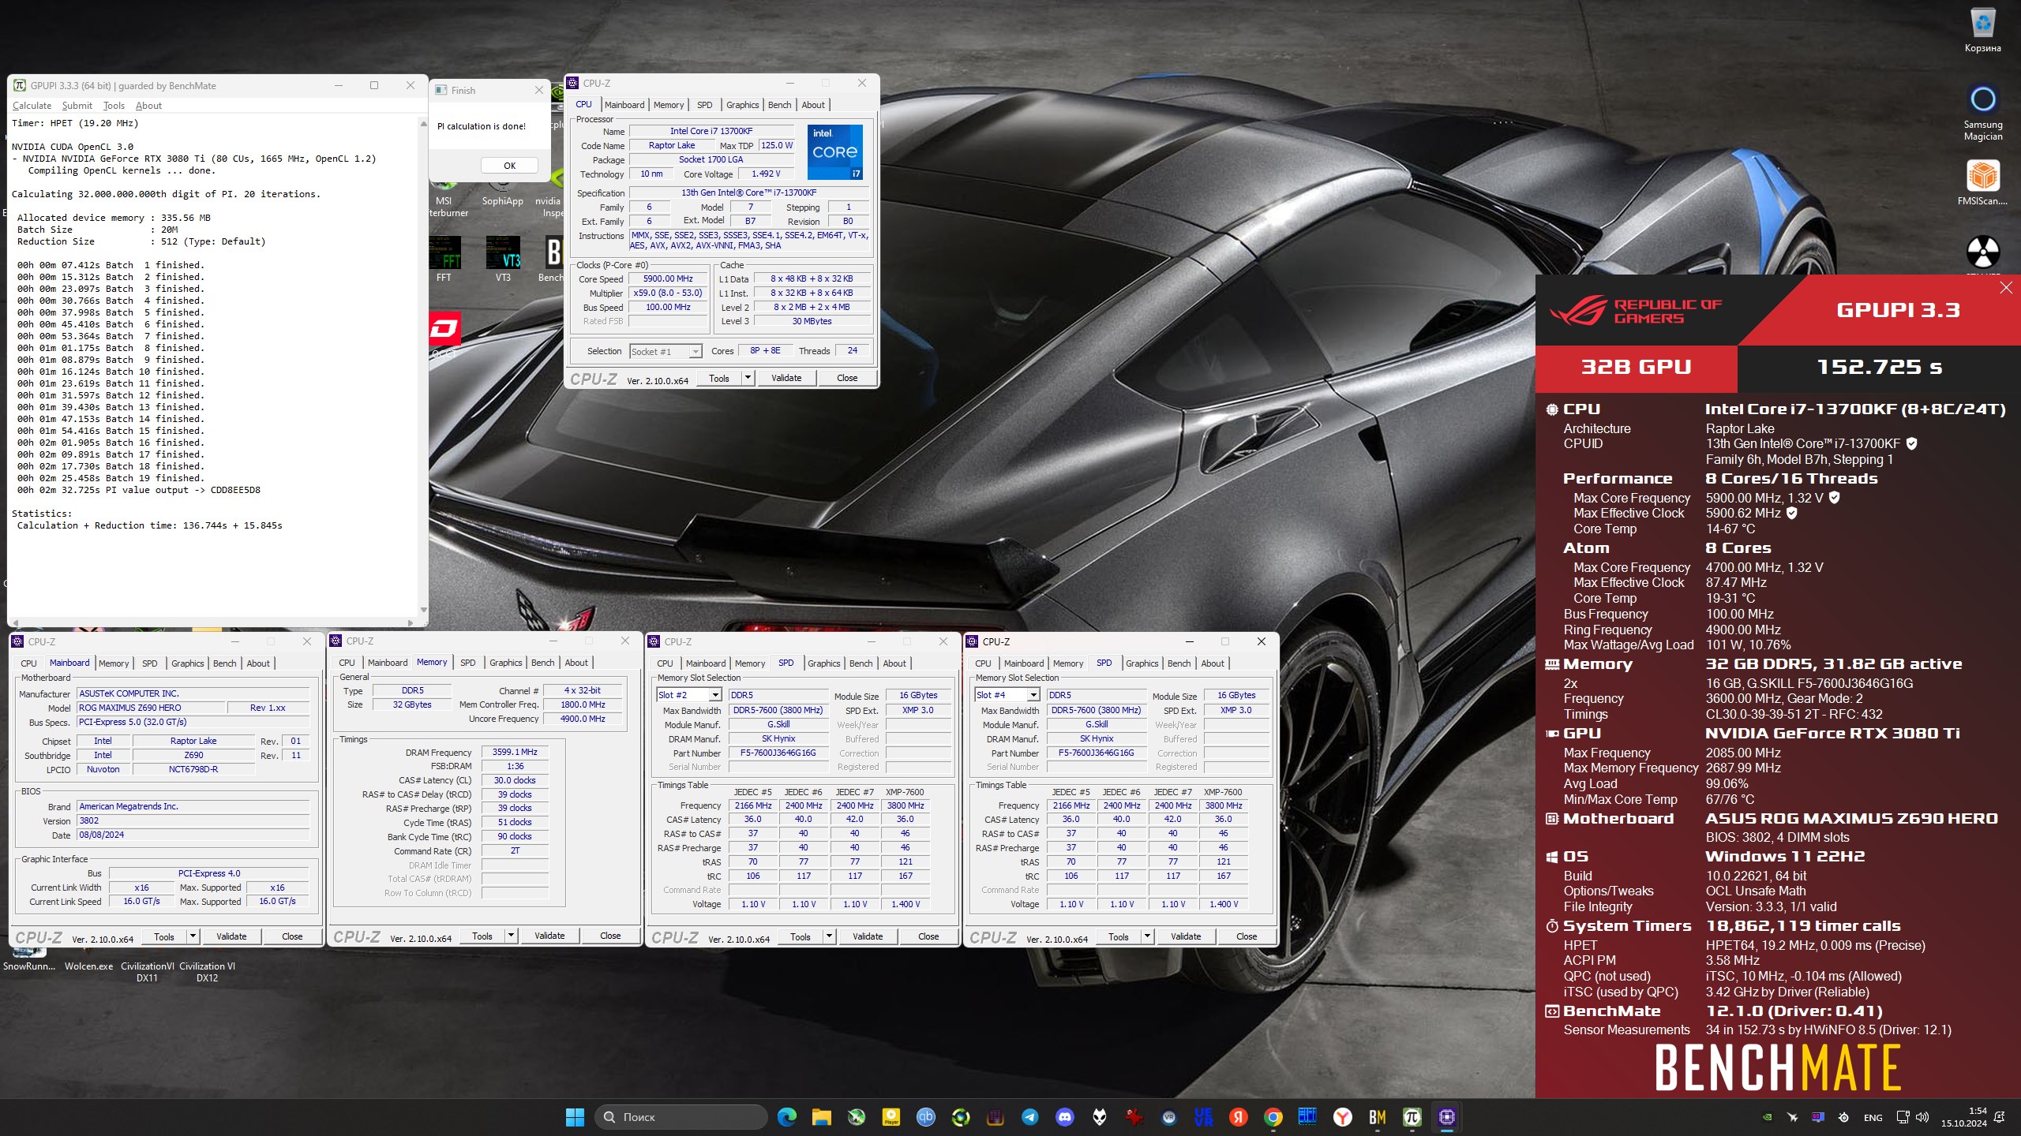Screen dimensions: 2021x1136
Task: Open the red Yandex Я taskbar icon
Action: [1238, 1116]
